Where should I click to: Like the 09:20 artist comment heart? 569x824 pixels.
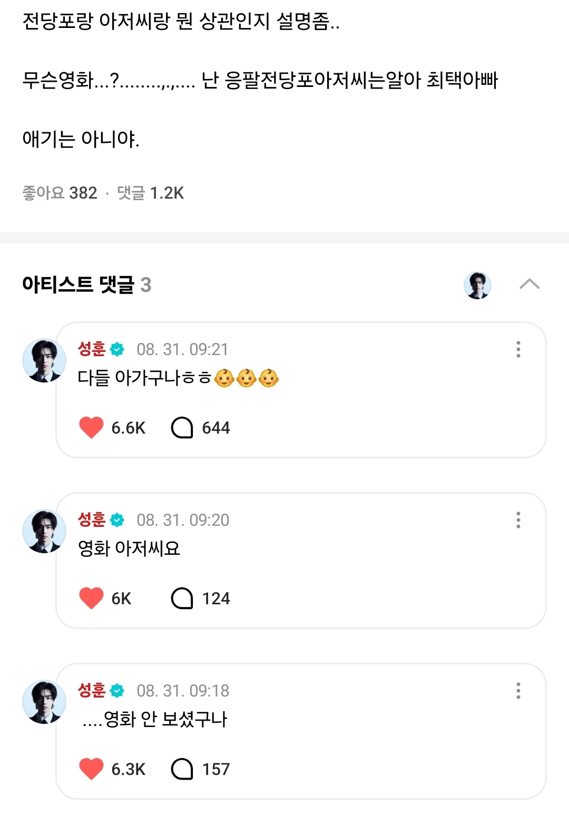(x=91, y=598)
